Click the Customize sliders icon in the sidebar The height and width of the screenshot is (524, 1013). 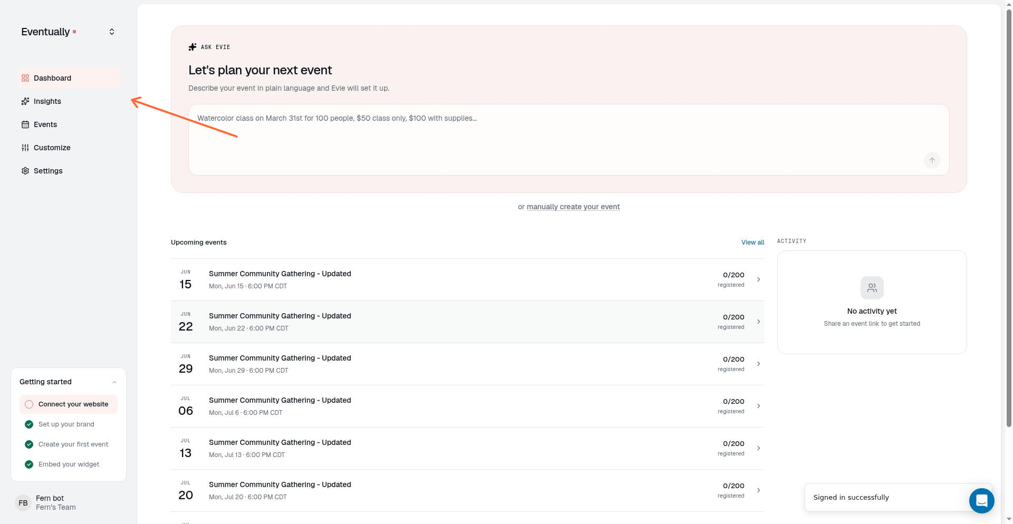(25, 148)
